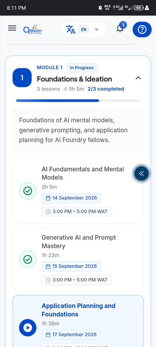Tap the Module 1 number badge
The image size is (156, 347).
click(22, 78)
